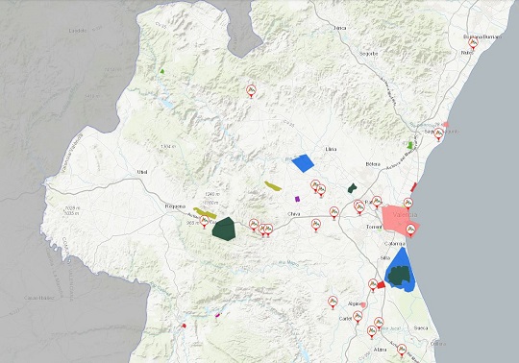Click the small pink polygon on the coast above Sagunto
The height and width of the screenshot is (363, 519).
click(446, 124)
